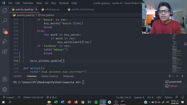Screen dimensions: 187x105
Task: Open the Run menu
Action: [53, 3]
